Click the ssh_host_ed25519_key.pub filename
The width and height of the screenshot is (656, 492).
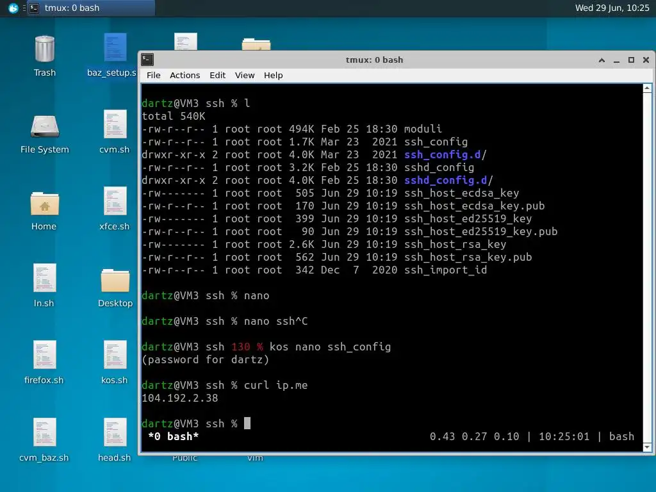coord(480,232)
